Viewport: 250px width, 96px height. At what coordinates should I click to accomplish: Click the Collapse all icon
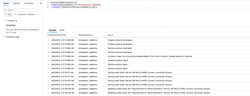click(x=6, y=21)
